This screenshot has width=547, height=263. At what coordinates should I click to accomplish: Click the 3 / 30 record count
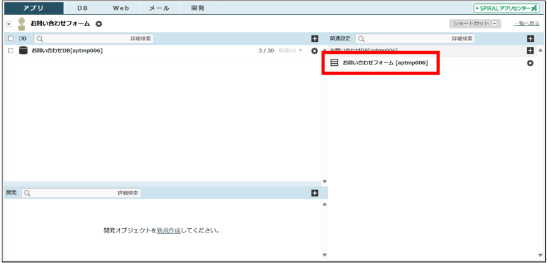(x=266, y=51)
